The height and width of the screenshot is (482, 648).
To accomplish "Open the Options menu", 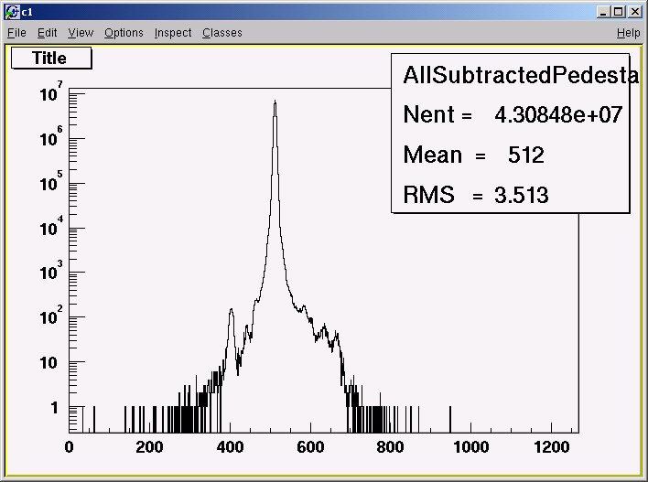I will pos(124,33).
